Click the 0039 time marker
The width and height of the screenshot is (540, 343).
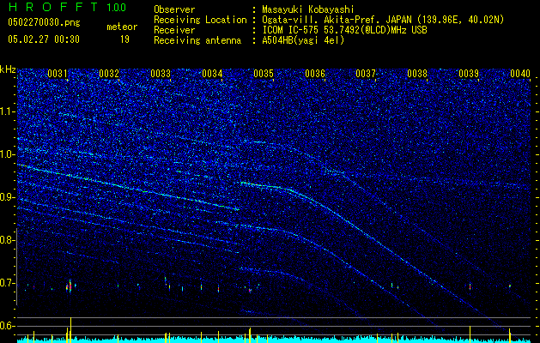coord(469,74)
